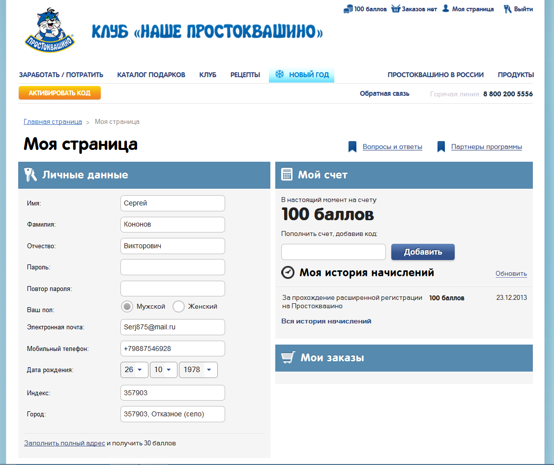Go to the Клуб menu item

point(208,75)
